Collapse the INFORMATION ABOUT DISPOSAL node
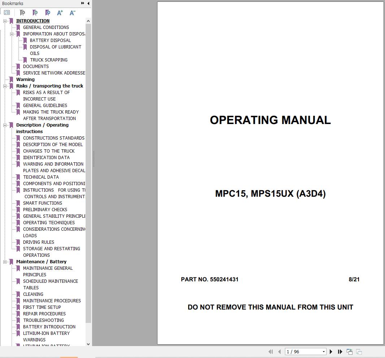The height and width of the screenshot is (358, 385). (12, 34)
